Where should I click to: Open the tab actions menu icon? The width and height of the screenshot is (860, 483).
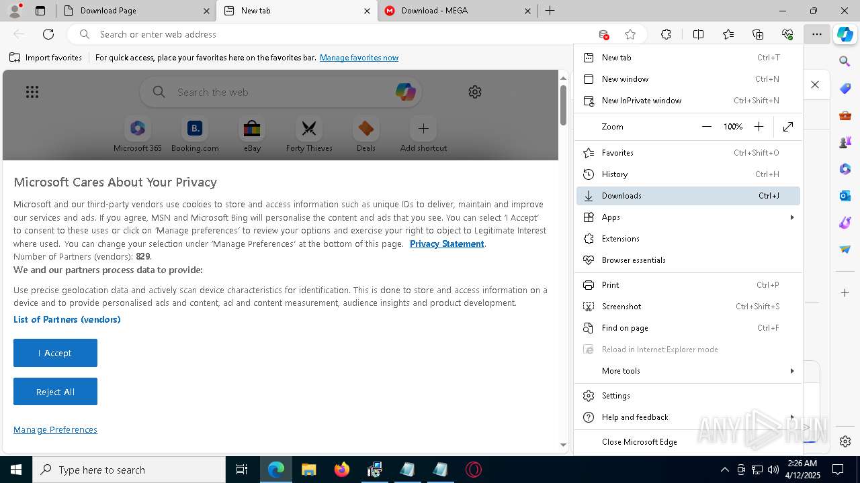pos(40,11)
